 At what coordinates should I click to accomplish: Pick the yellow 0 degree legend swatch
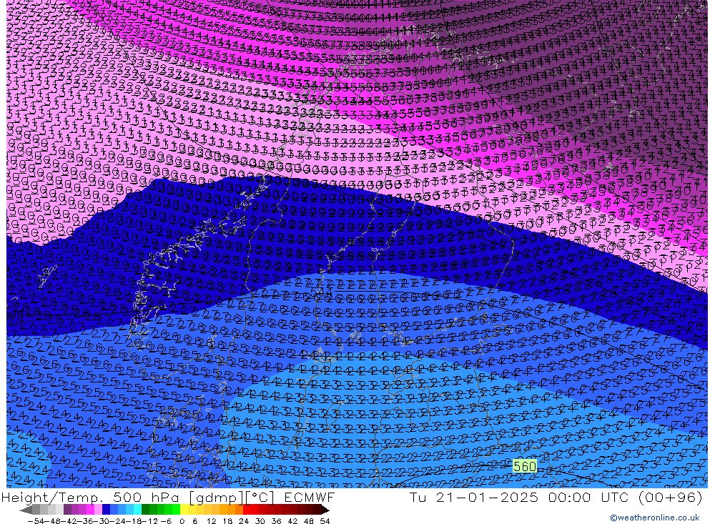pos(184,510)
